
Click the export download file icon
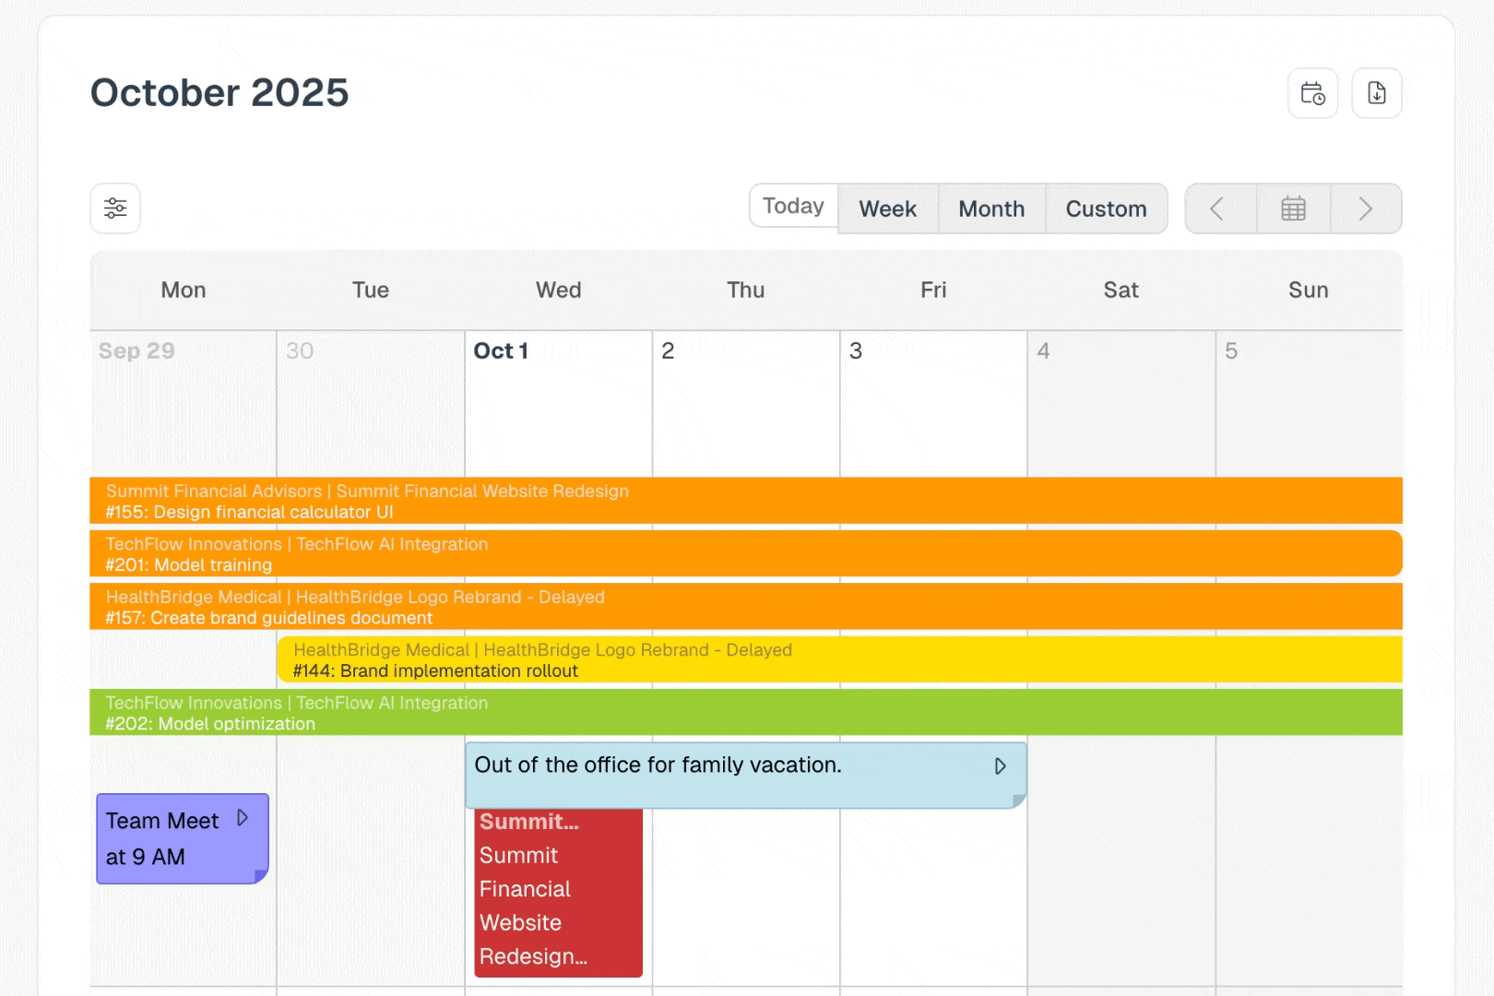(1376, 93)
